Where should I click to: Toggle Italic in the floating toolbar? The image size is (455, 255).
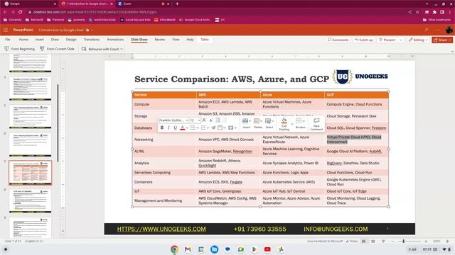(x=168, y=127)
